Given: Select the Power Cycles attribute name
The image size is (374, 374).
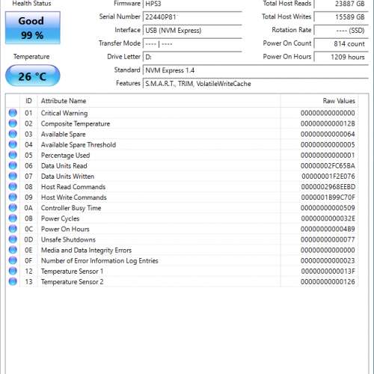Looking at the screenshot, I should pos(60,218).
